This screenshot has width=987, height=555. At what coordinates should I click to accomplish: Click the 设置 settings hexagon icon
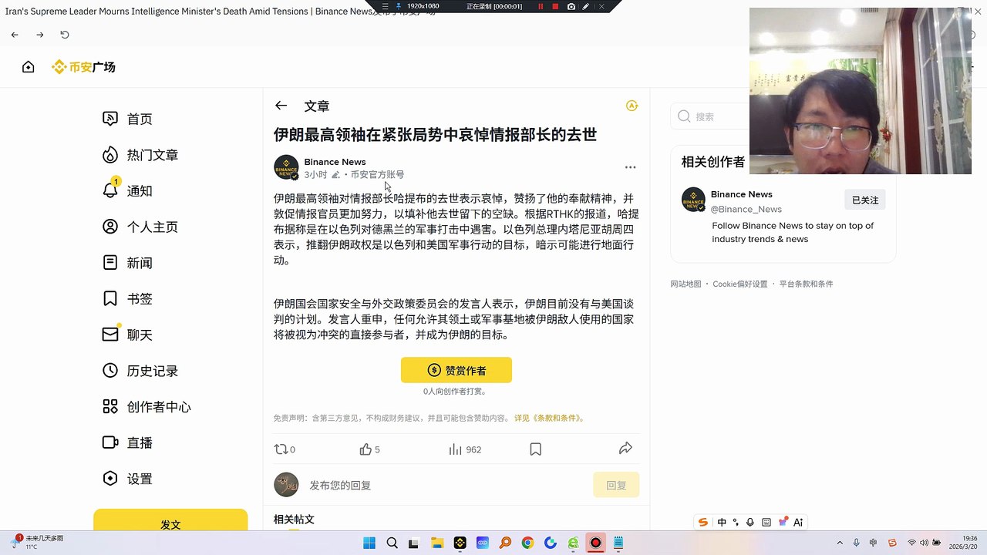click(x=110, y=479)
